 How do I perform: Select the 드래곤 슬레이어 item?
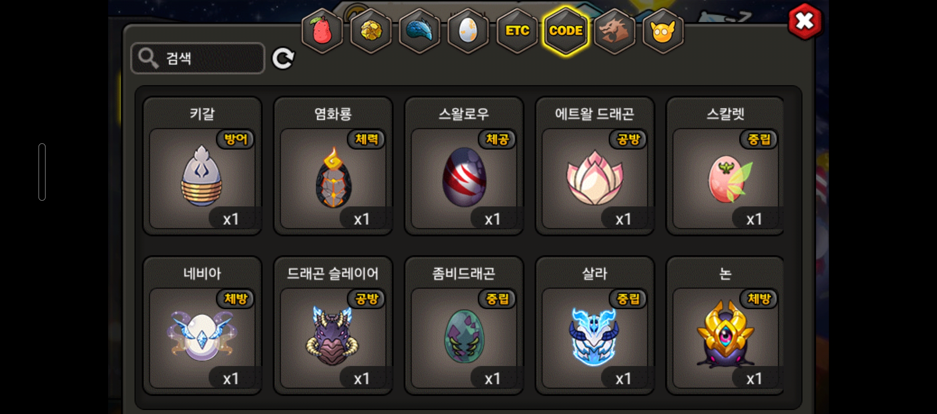pyautogui.click(x=333, y=326)
